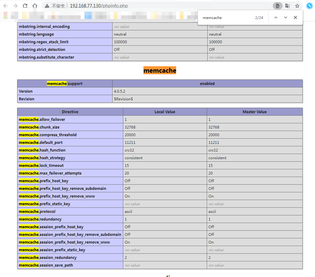This screenshot has height=277, width=315.
Task: Select the memcache.session_redundancy directive name
Action: (x=48, y=257)
